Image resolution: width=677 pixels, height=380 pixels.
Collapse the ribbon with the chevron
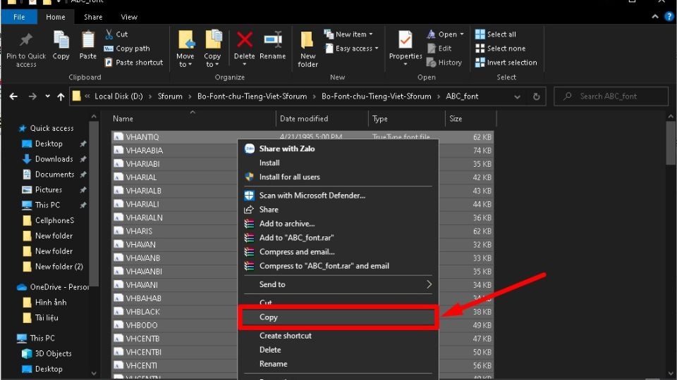pos(655,17)
